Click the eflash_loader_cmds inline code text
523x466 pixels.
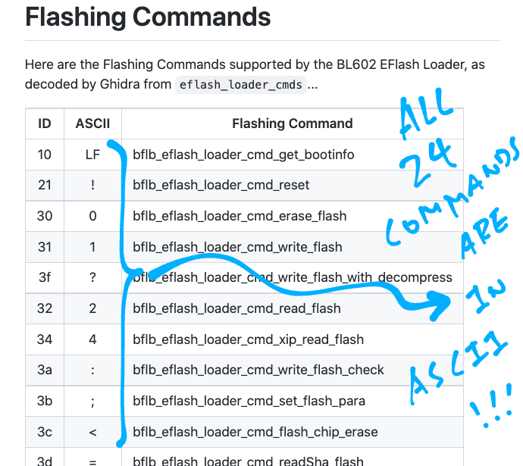[x=240, y=85]
